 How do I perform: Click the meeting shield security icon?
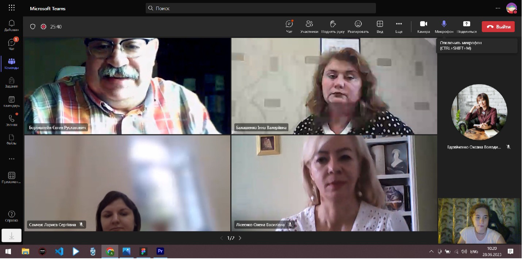coord(33,27)
